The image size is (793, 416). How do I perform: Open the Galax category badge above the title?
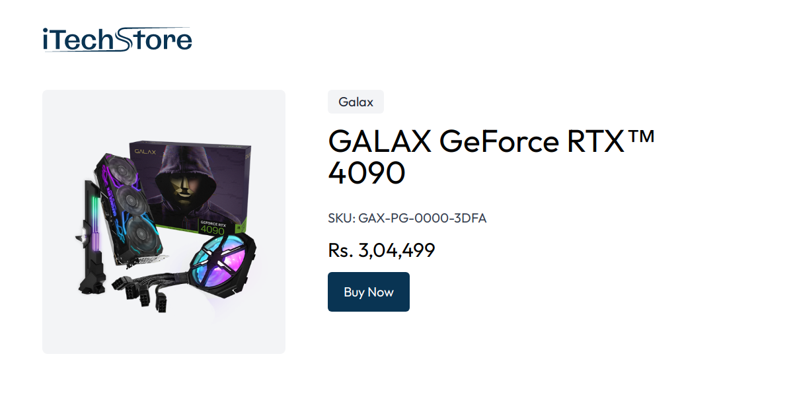pyautogui.click(x=356, y=102)
